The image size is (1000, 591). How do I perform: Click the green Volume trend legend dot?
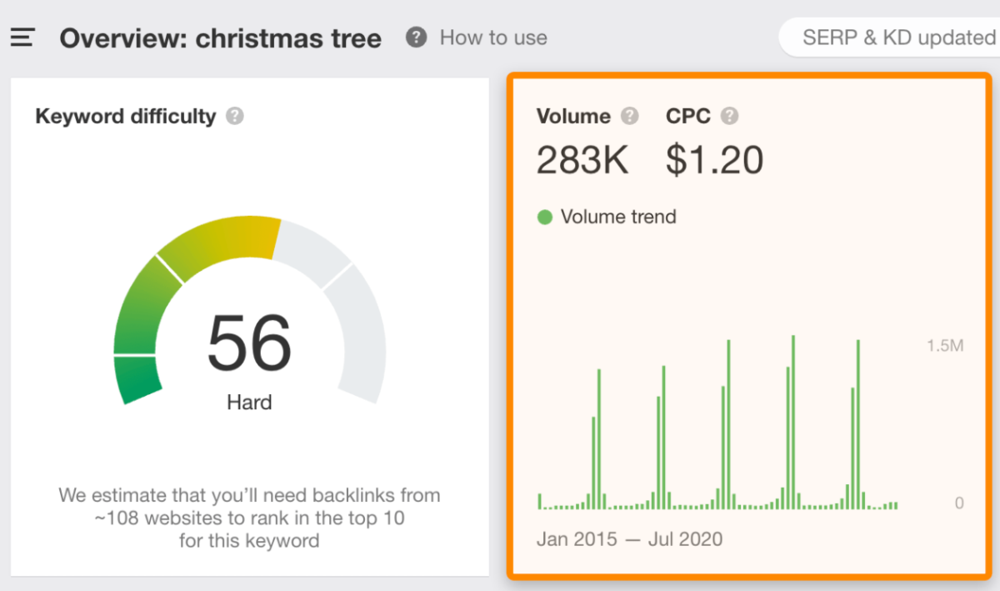click(x=545, y=218)
